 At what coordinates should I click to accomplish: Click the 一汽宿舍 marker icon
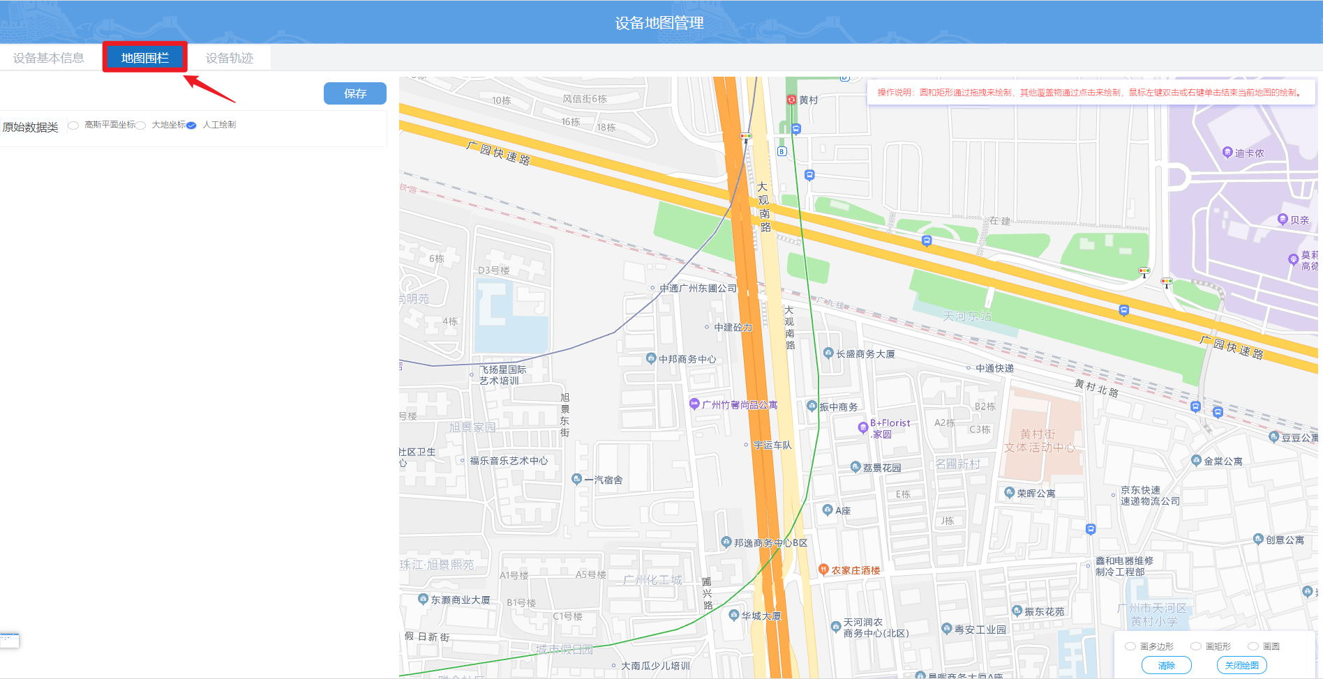576,478
